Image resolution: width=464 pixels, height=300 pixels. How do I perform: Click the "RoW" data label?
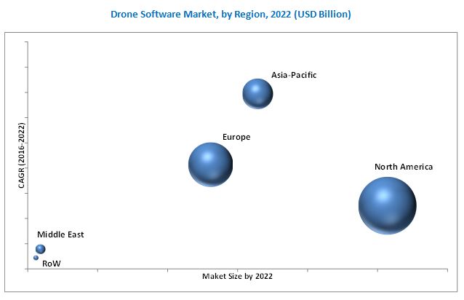[51, 264]
